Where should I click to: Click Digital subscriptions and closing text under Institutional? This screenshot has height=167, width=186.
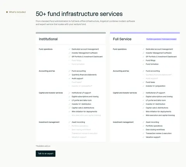point(85,96)
